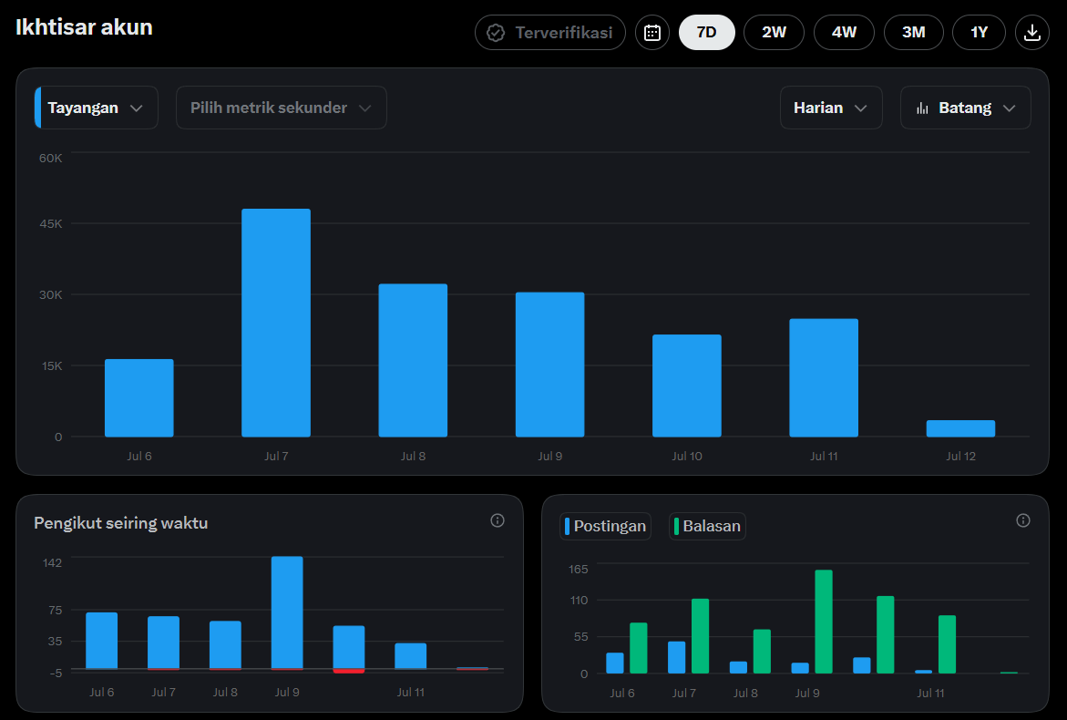Viewport: 1067px width, 720px height.
Task: Click the 142 followers axis label
Action: point(53,563)
